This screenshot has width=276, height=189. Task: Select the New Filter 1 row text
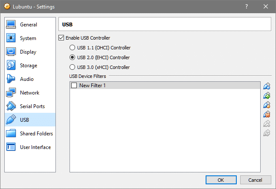[x=93, y=86]
